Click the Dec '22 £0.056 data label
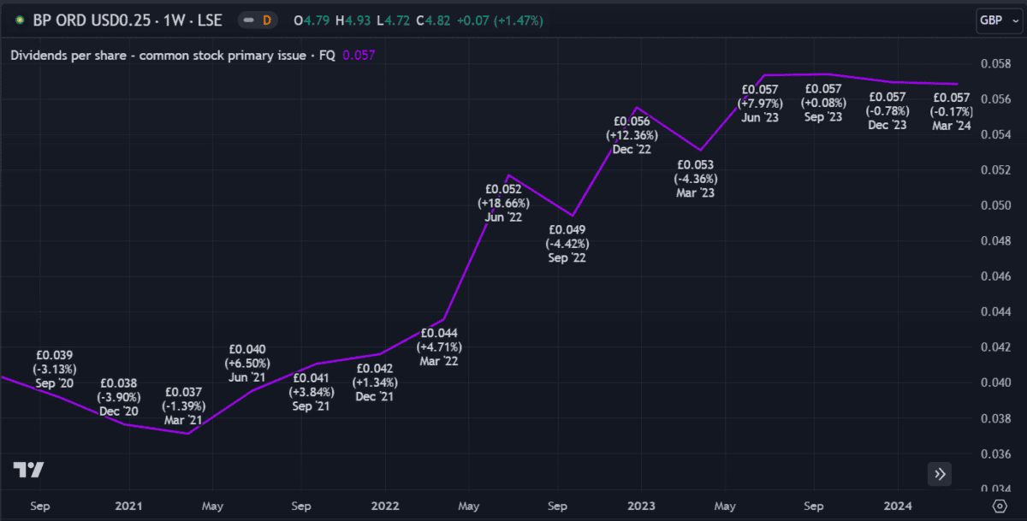 click(x=632, y=135)
